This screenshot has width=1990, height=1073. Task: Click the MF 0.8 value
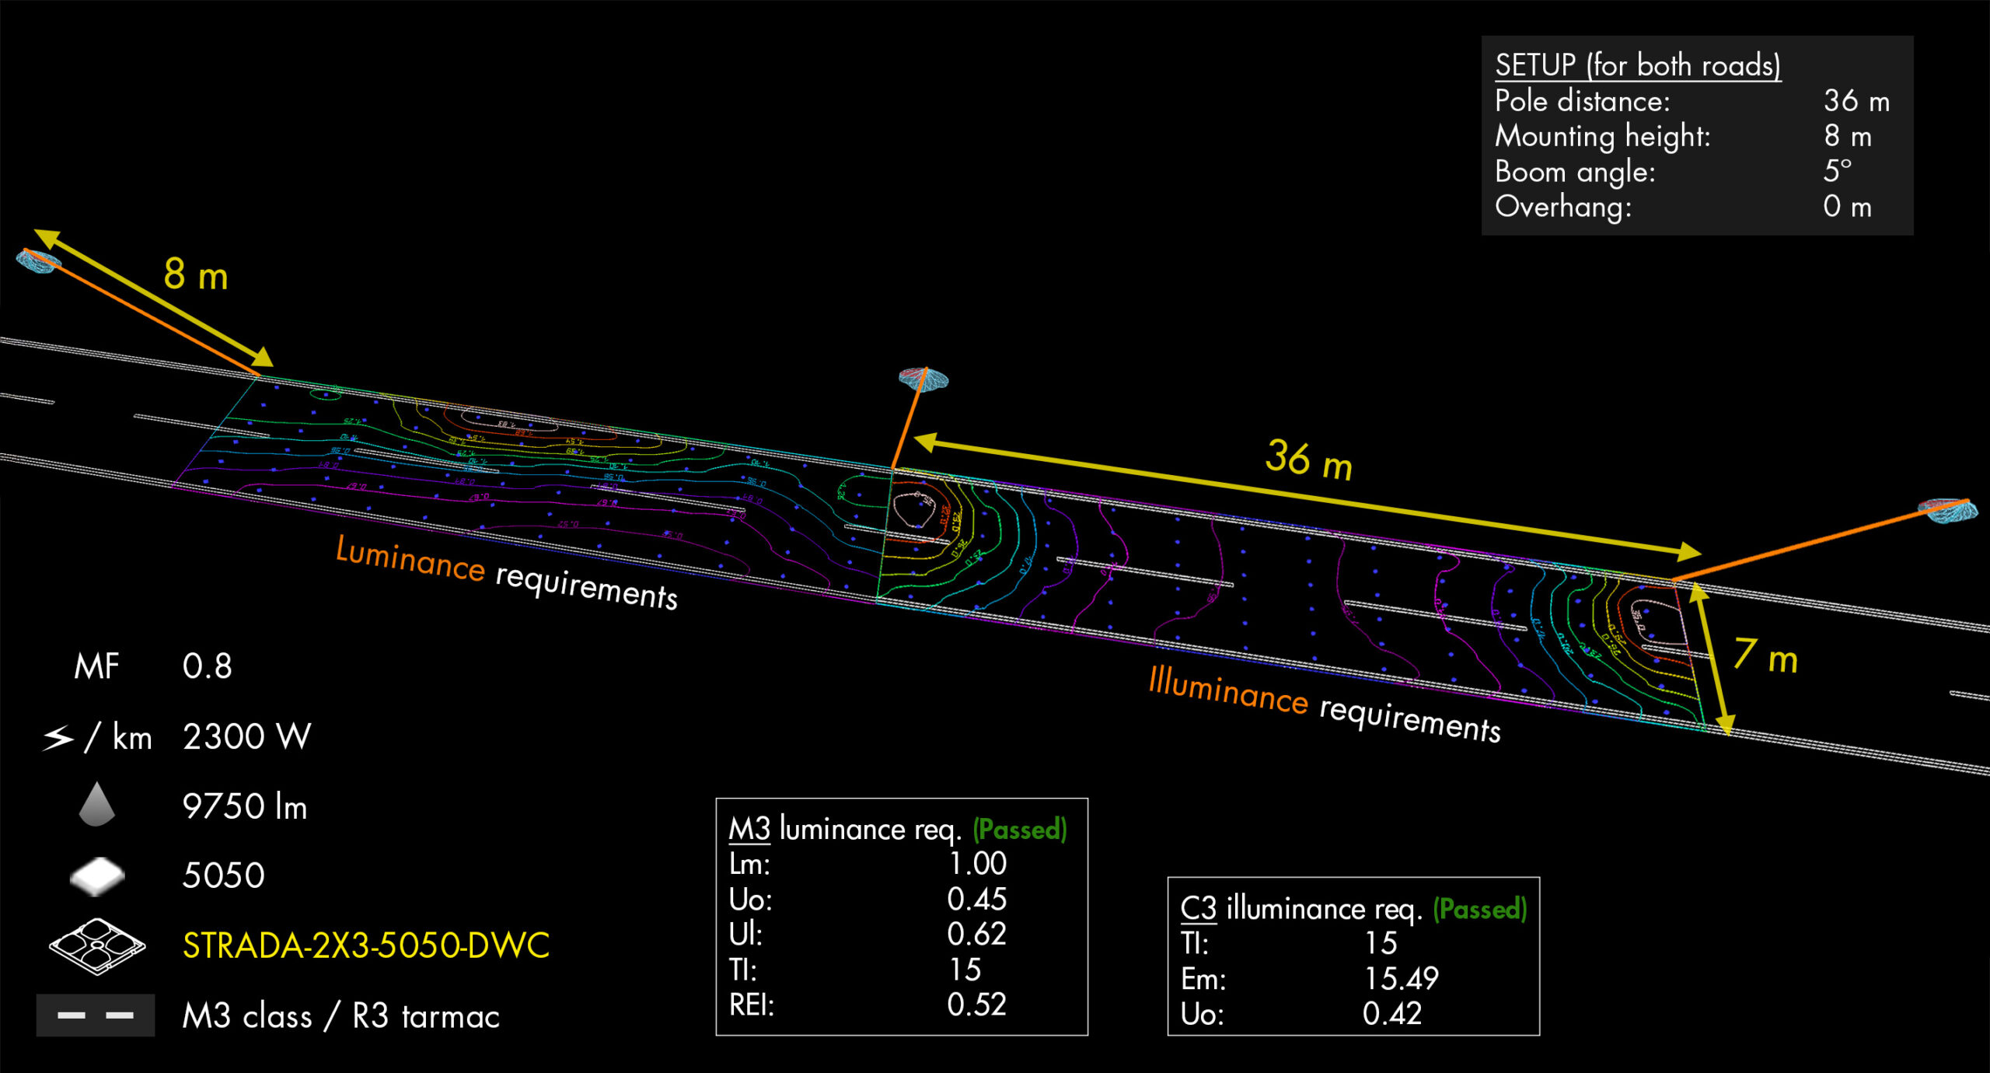pyautogui.click(x=207, y=666)
